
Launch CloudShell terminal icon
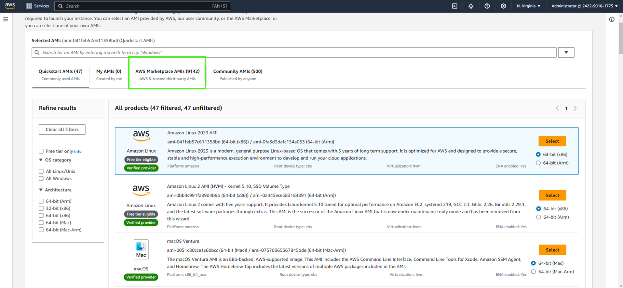click(454, 6)
